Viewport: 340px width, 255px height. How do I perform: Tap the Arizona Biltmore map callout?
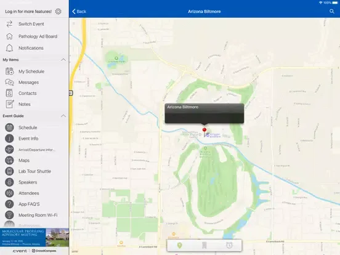coord(204,113)
